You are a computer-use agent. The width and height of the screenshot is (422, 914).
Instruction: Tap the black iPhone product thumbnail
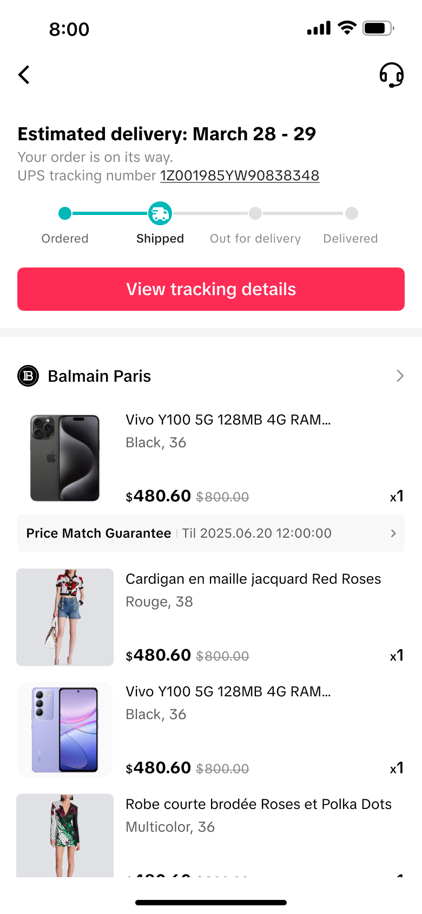click(65, 458)
